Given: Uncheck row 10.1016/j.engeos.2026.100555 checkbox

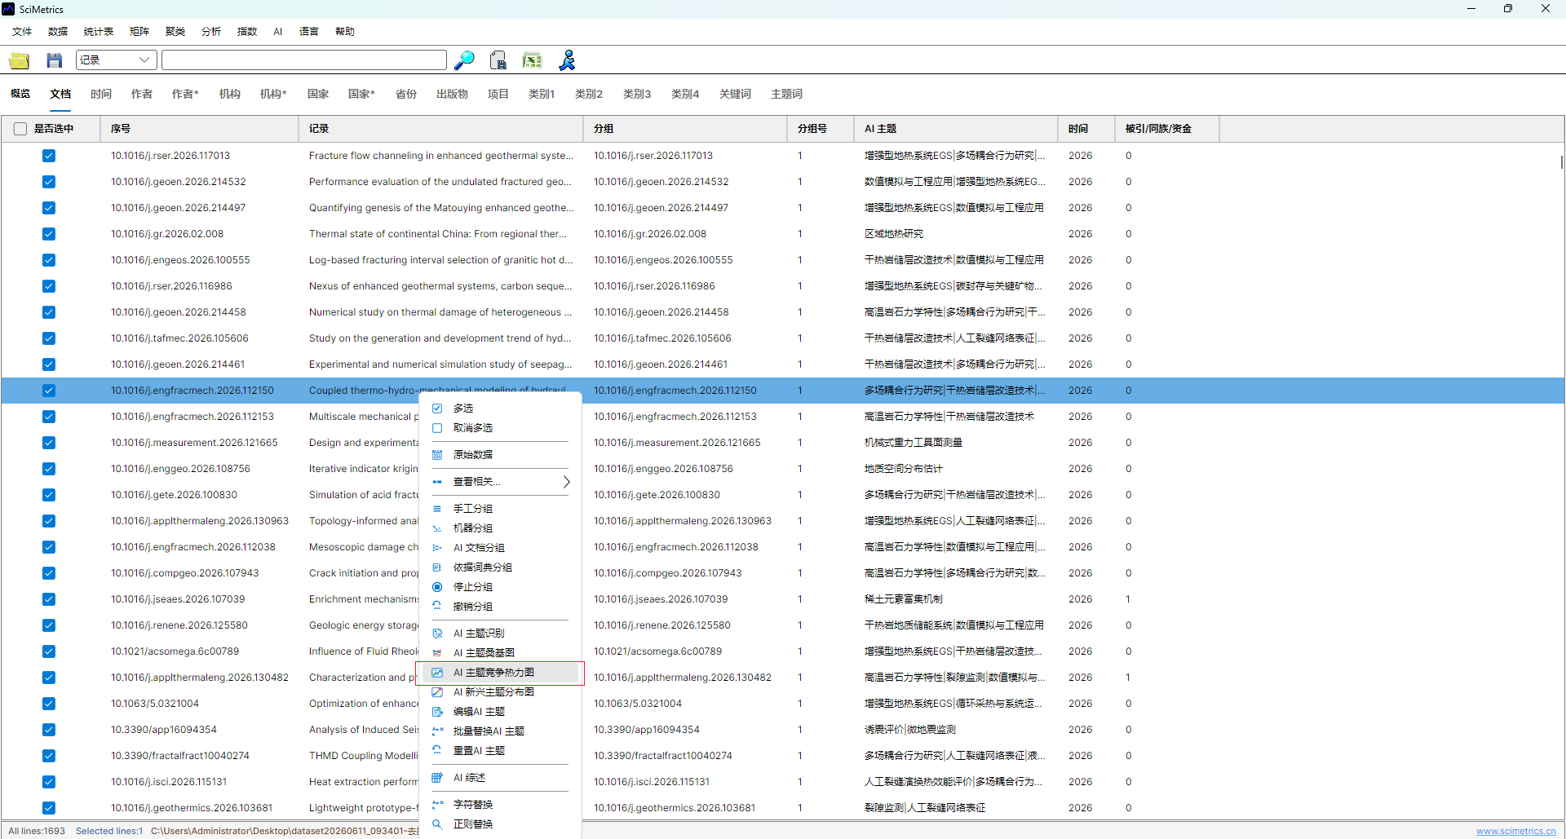Looking at the screenshot, I should pos(49,260).
